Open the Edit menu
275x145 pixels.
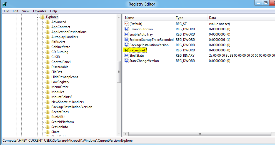16,11
